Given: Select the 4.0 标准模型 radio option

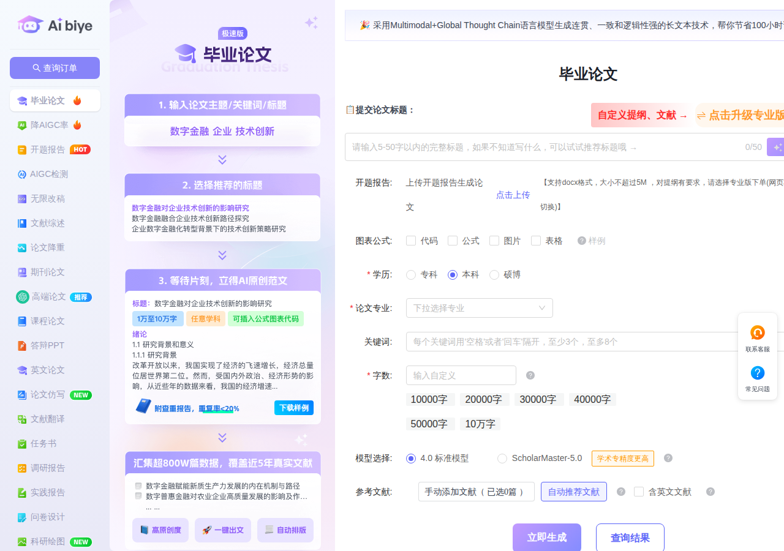Looking at the screenshot, I should (411, 458).
